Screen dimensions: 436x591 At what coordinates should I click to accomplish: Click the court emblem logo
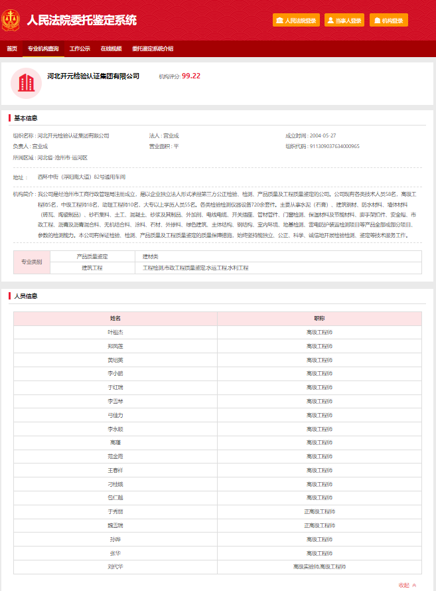11,21
